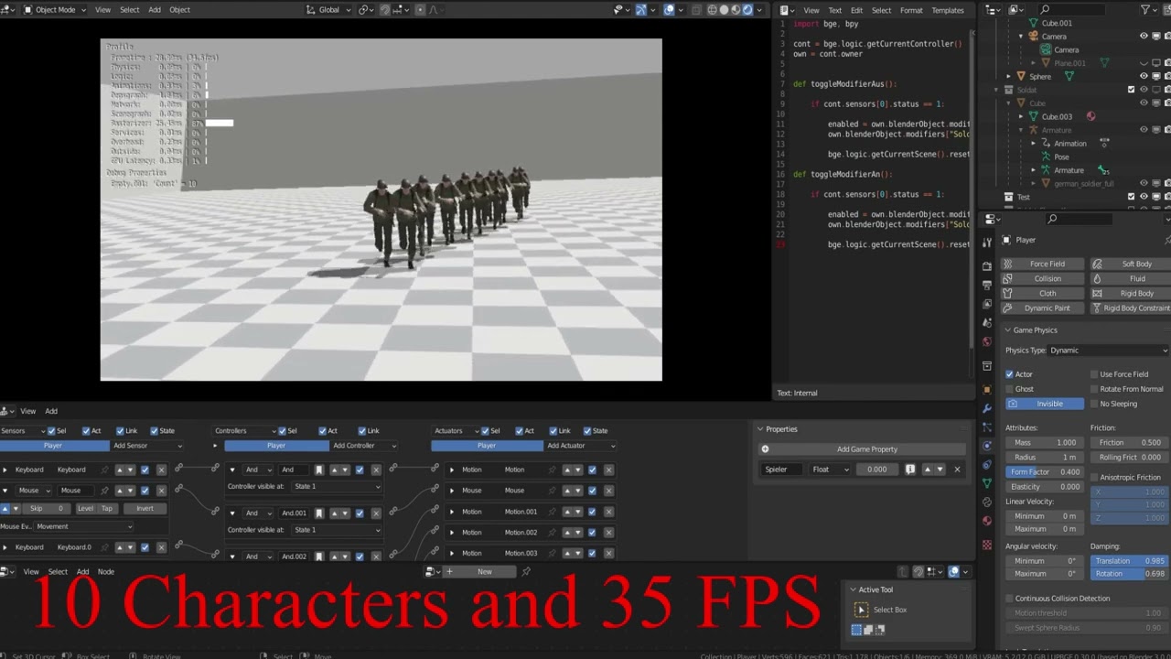This screenshot has width=1171, height=659.
Task: Expand the Sphere item in outliner
Action: pyautogui.click(x=1009, y=77)
